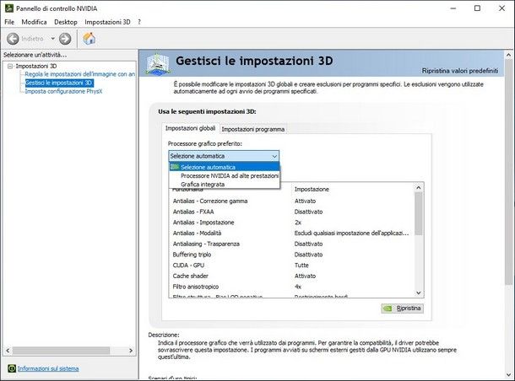Click the settings list vertical scrollbar thumb

click(419, 214)
